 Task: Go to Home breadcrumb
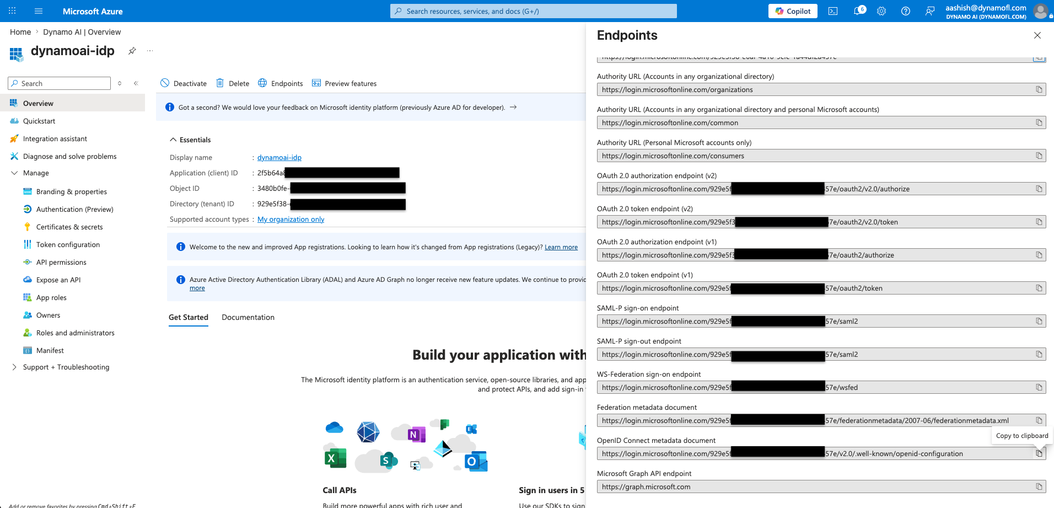point(20,32)
